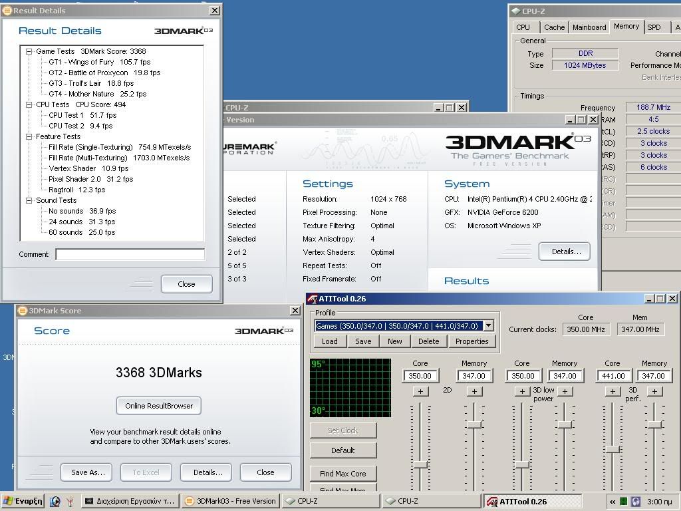
Task: Load the selected ATITool profile
Action: point(330,341)
